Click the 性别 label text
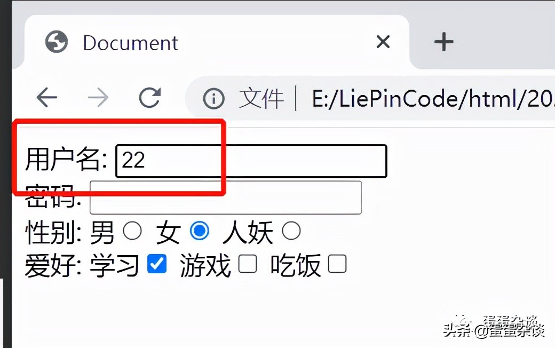This screenshot has width=555, height=348. (x=53, y=232)
